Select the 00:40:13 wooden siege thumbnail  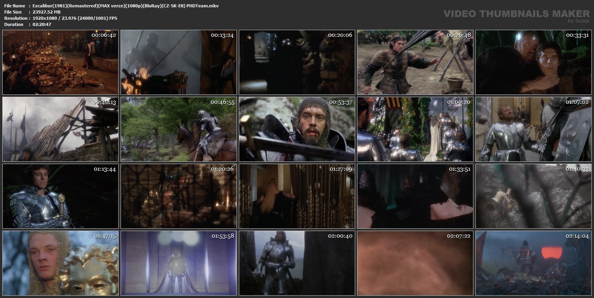(x=60, y=129)
